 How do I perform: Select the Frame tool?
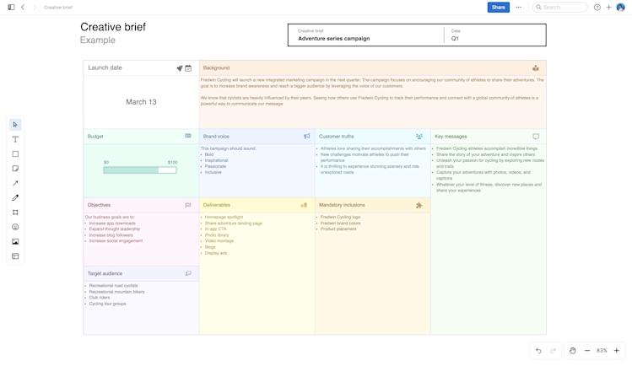(x=15, y=213)
